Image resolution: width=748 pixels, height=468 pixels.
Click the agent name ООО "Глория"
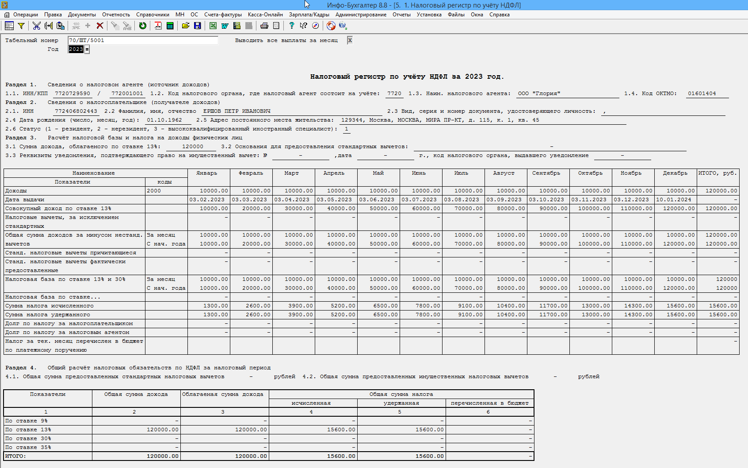coord(539,93)
